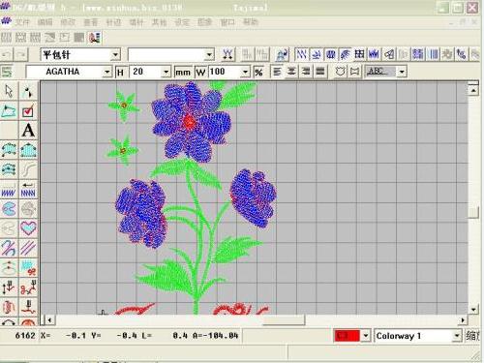Click the horizontal scrollbar right arrow

[463, 320]
